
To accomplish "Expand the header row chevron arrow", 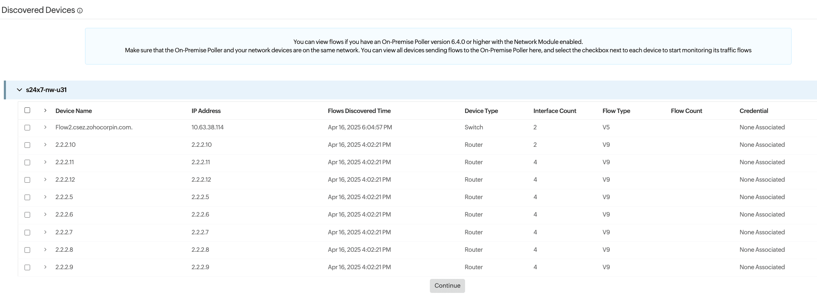I will click(x=45, y=111).
